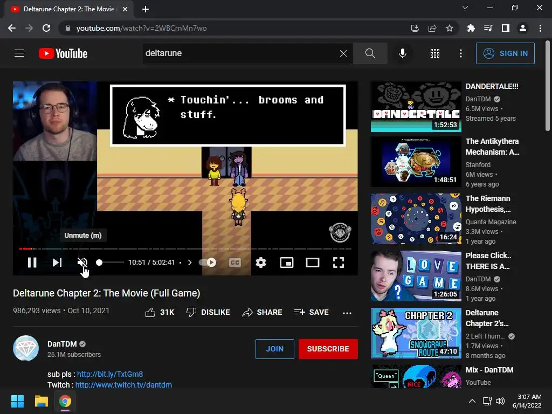The width and height of the screenshot is (552, 414).
Task: Subscribe to DanTDM
Action: pyautogui.click(x=328, y=349)
